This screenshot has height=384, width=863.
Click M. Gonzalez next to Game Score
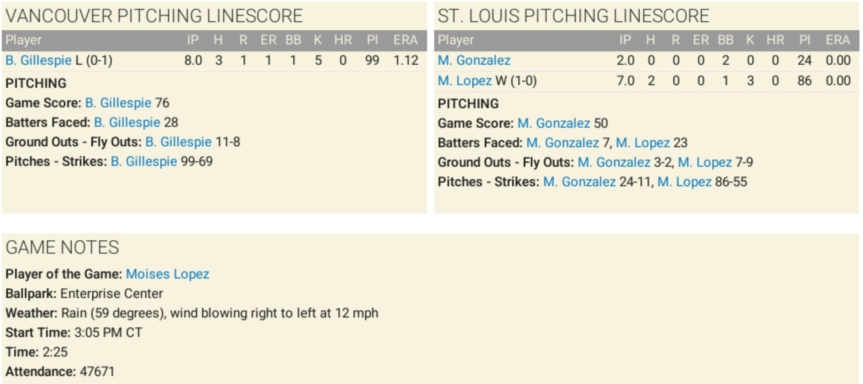point(553,123)
